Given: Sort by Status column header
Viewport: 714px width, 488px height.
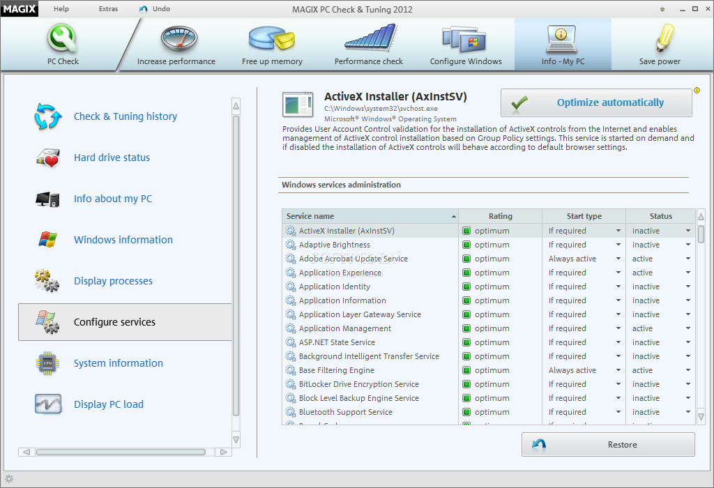Looking at the screenshot, I should tap(661, 216).
